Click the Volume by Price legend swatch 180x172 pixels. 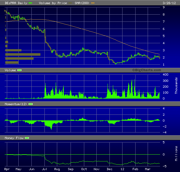tap(70, 3)
